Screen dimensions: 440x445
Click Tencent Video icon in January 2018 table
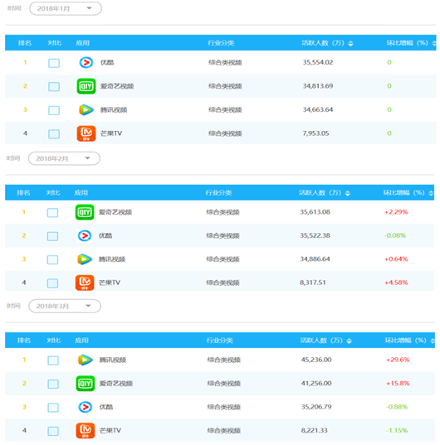[86, 110]
